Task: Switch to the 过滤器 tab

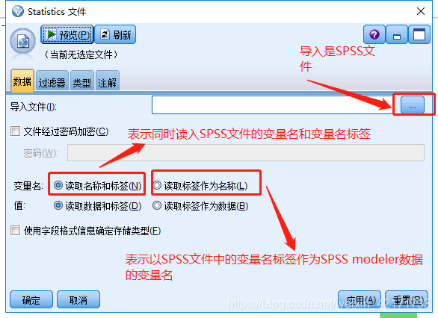Action: click(52, 81)
